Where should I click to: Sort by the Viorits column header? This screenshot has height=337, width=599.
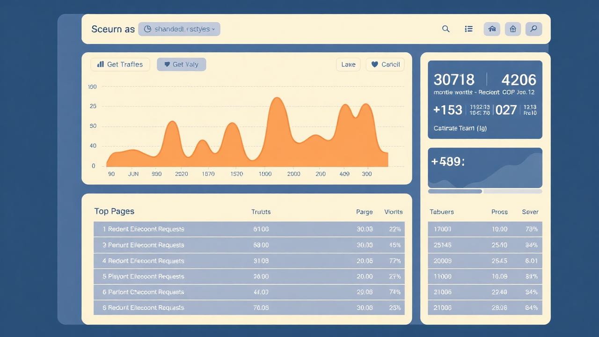pos(393,212)
